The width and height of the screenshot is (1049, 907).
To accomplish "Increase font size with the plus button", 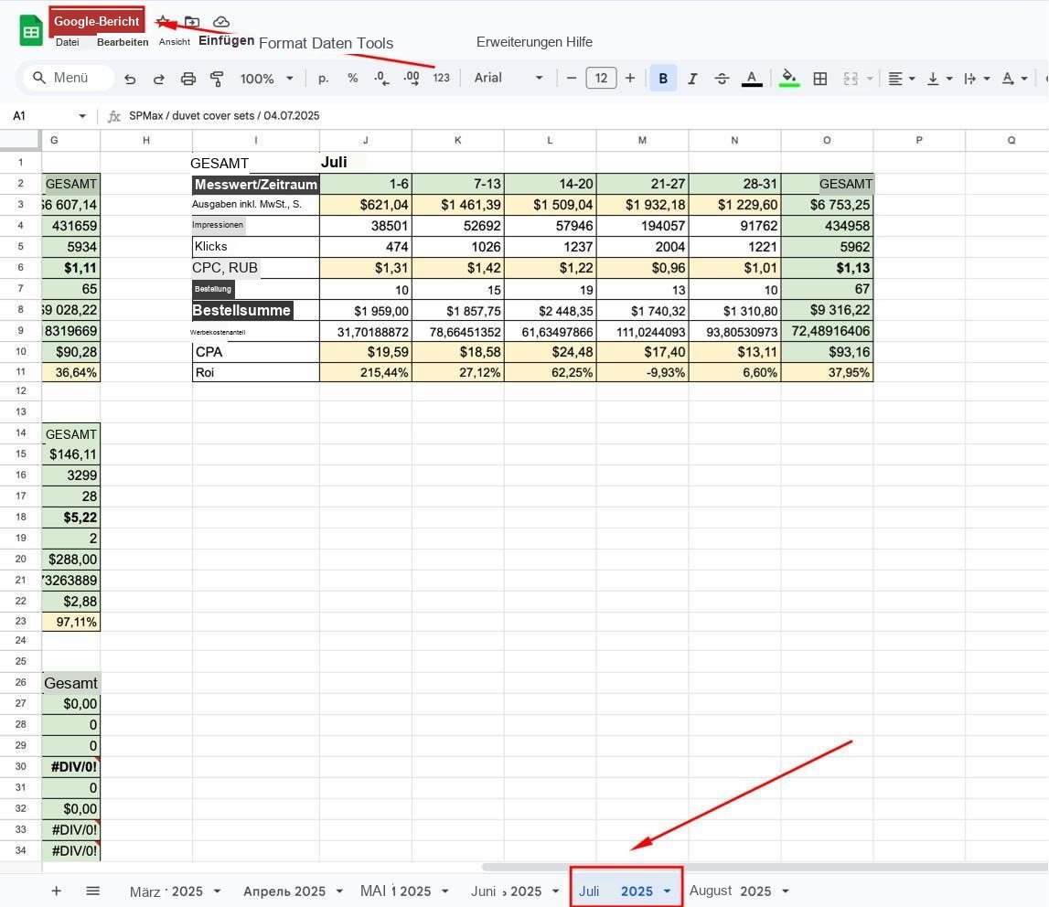I will click(x=629, y=79).
